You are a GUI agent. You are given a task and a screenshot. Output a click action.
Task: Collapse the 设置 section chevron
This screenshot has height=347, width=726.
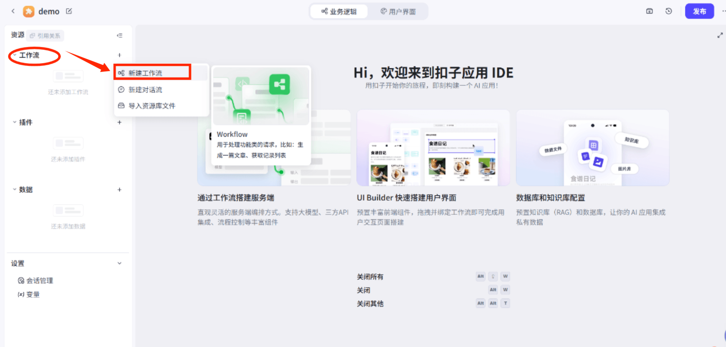tap(119, 263)
